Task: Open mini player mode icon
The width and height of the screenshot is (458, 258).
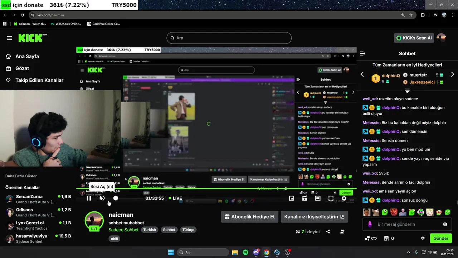Action: tap(292, 198)
